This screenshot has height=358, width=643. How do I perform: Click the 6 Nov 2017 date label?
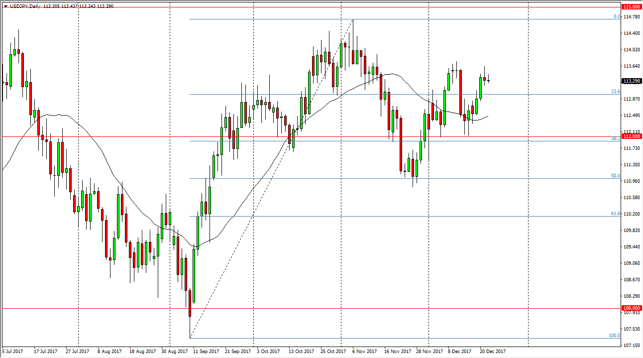coord(365,352)
